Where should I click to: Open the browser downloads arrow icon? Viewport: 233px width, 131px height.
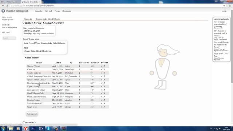point(230,6)
